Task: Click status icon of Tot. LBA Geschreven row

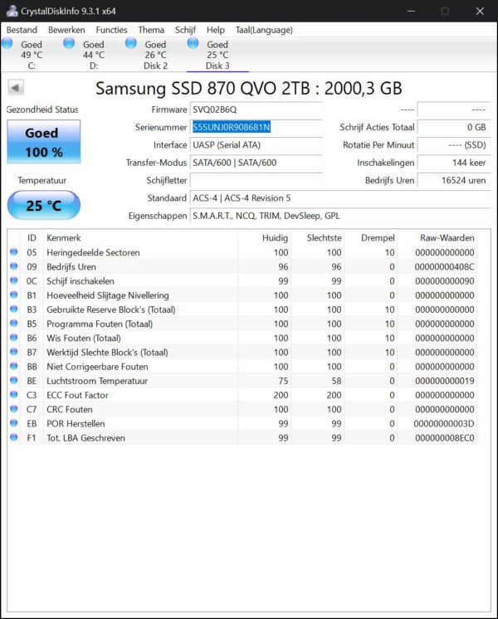Action: pyautogui.click(x=14, y=437)
